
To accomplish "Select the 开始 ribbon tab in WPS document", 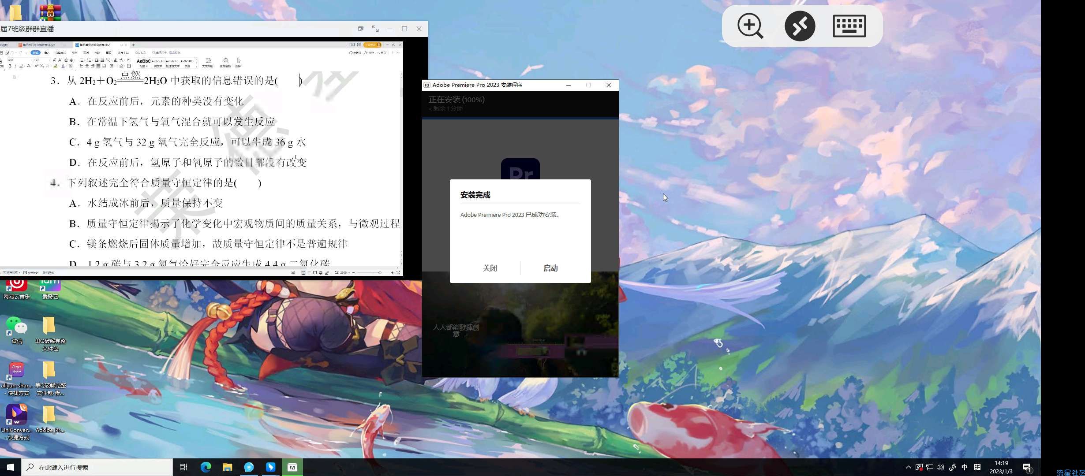I will (x=35, y=52).
